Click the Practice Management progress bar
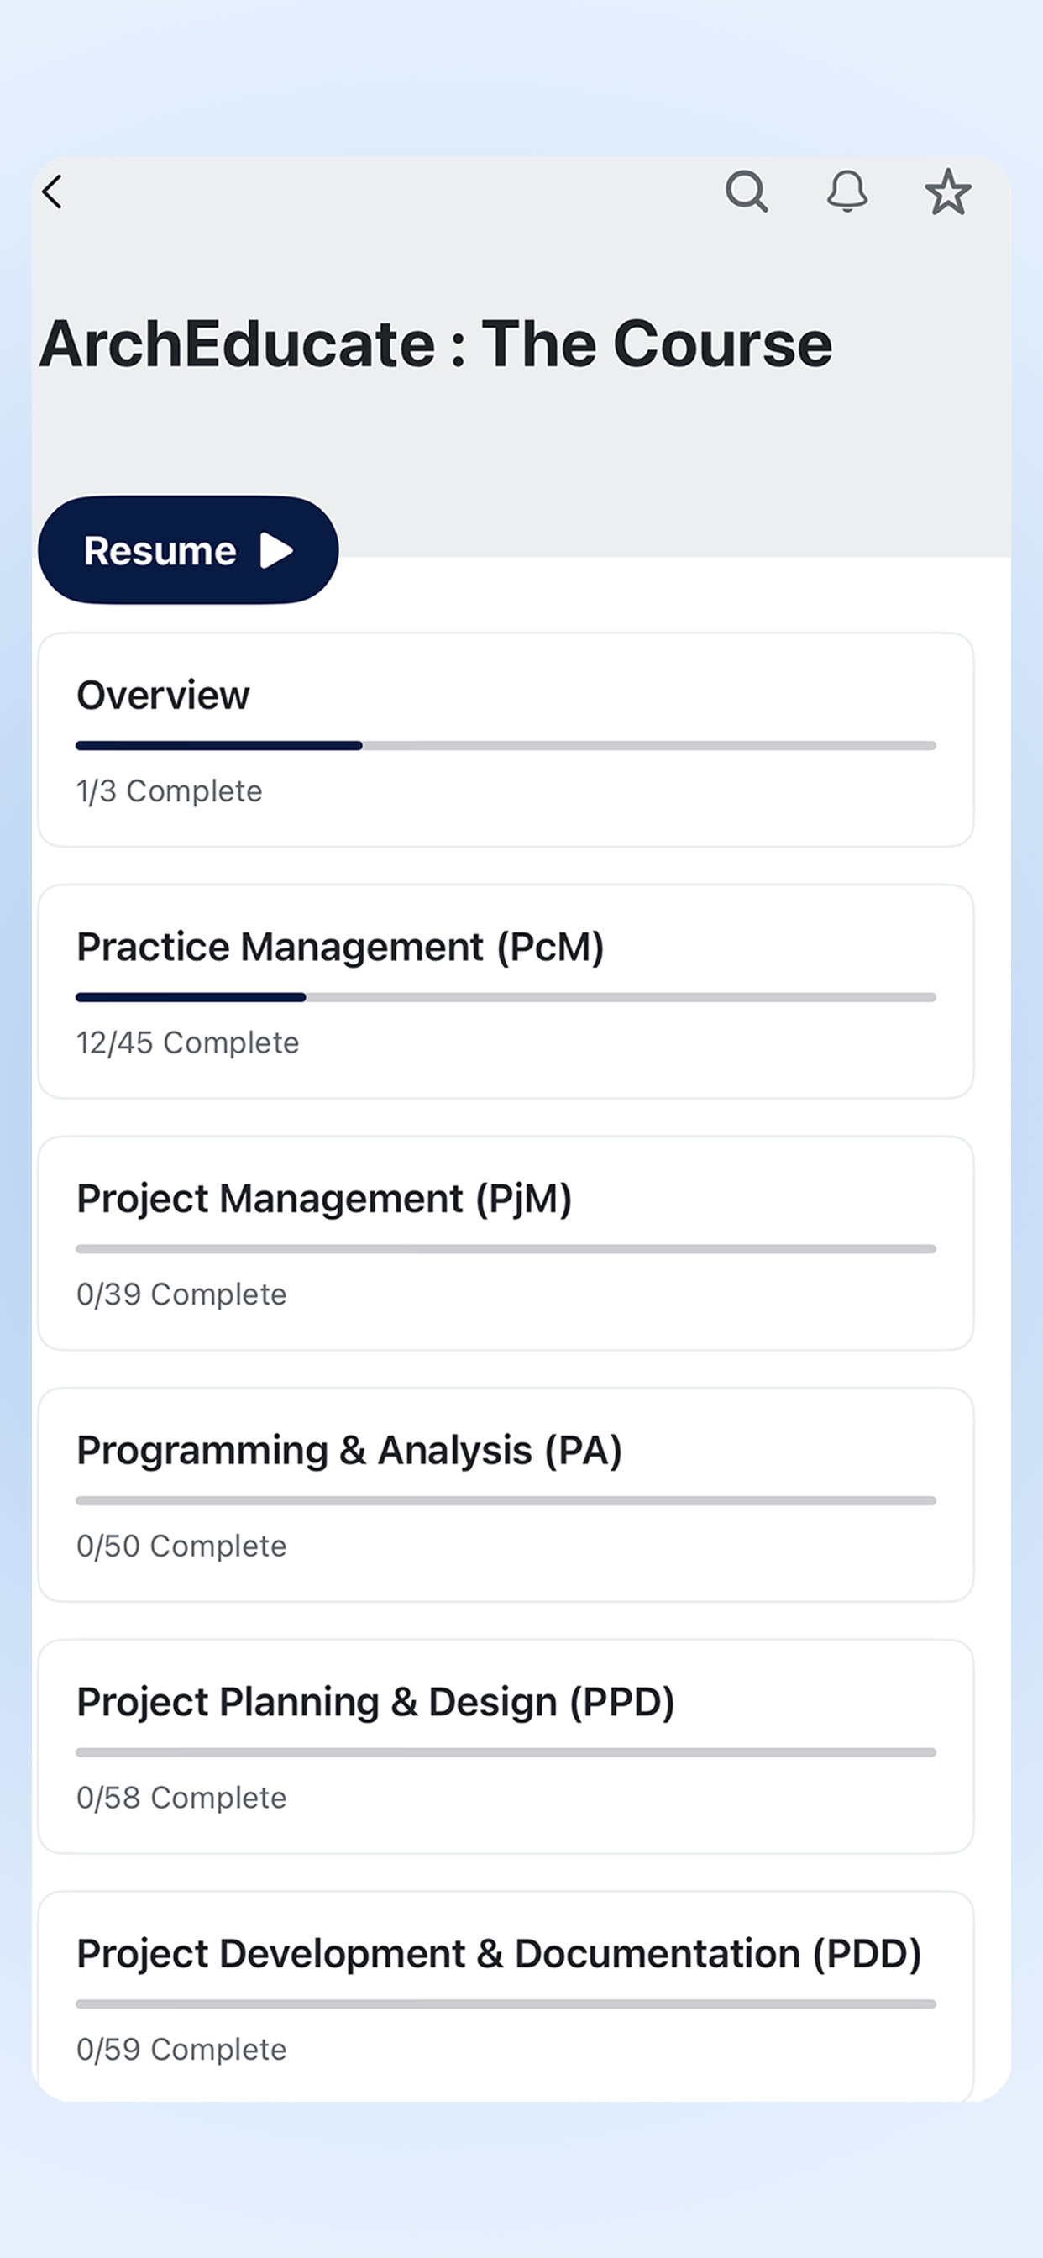 [506, 997]
